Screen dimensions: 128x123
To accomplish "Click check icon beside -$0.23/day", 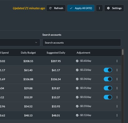I will [x=77, y=70].
